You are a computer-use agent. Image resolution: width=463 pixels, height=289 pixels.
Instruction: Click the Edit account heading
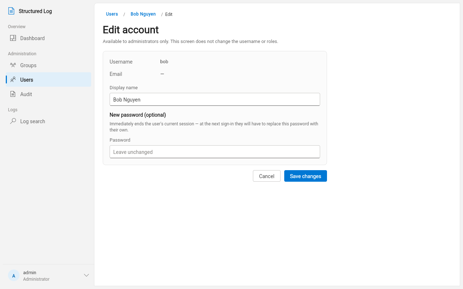pos(131,30)
